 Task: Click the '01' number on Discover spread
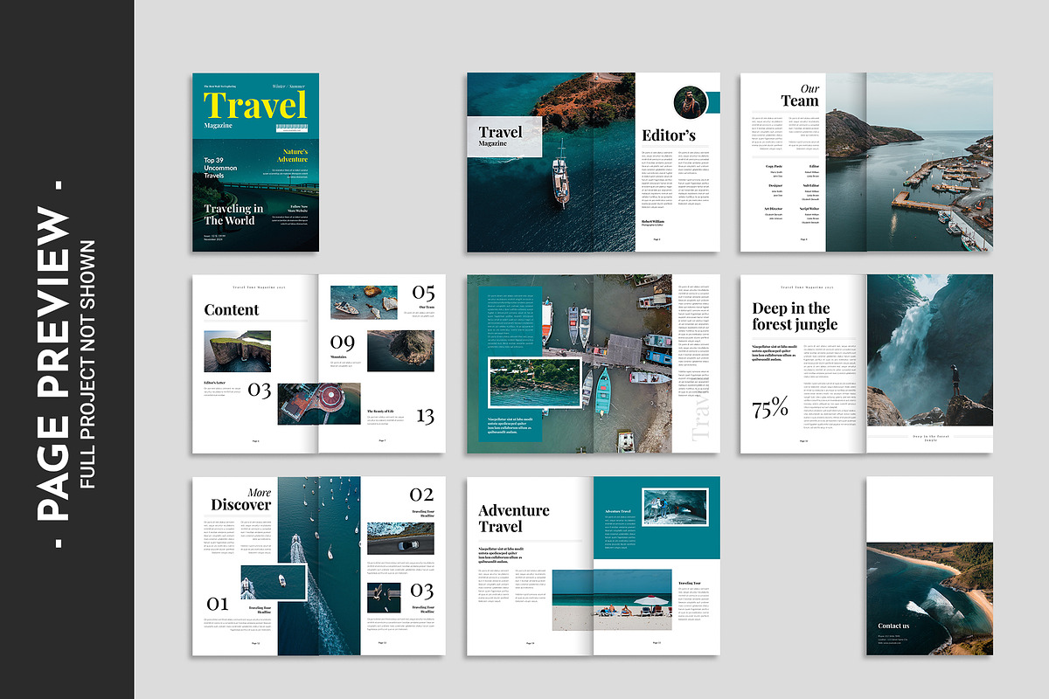click(x=218, y=603)
